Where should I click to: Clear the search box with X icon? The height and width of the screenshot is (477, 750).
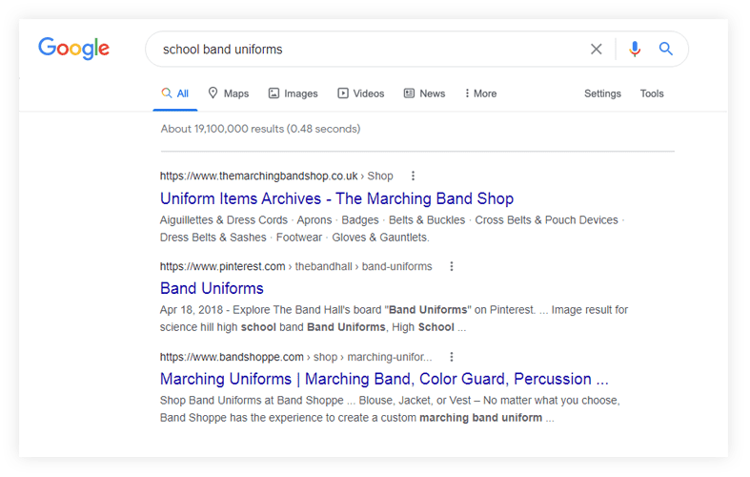tap(597, 50)
